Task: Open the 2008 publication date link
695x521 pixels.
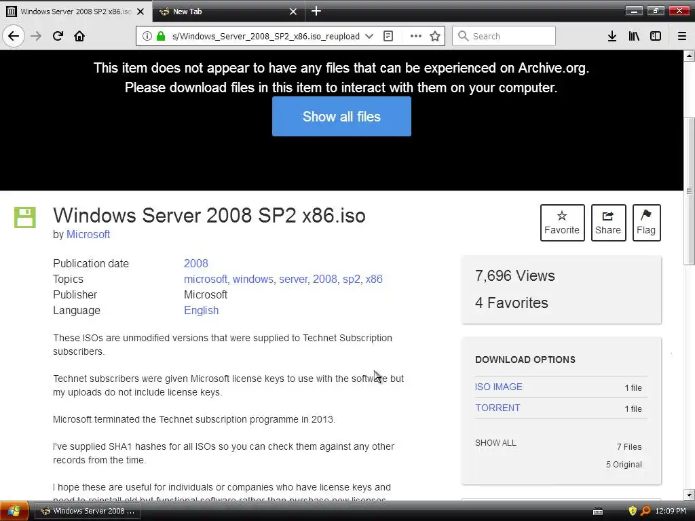Action: tap(196, 263)
